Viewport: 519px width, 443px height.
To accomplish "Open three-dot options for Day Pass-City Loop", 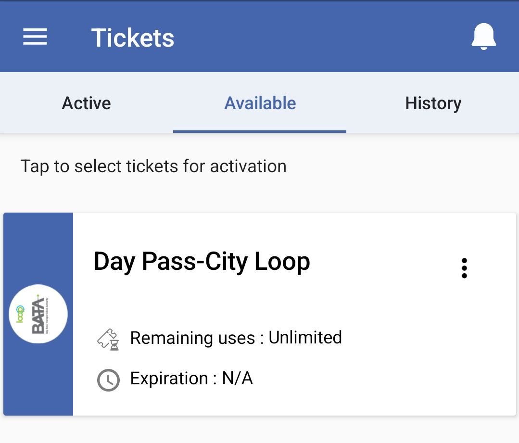I will pos(464,268).
